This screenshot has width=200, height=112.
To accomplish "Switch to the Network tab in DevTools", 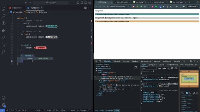I will (135, 61).
